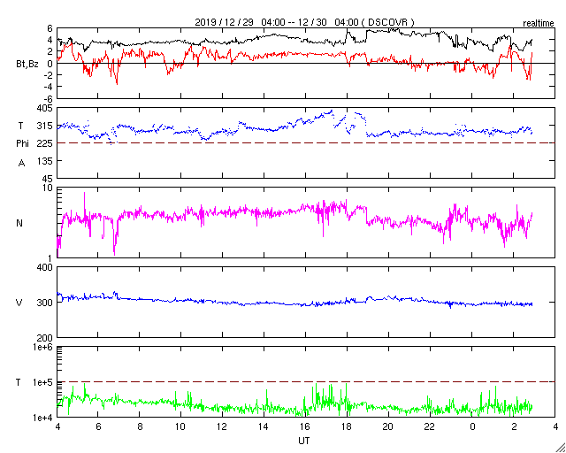Click the '14' hour label on UT axis

264,426
